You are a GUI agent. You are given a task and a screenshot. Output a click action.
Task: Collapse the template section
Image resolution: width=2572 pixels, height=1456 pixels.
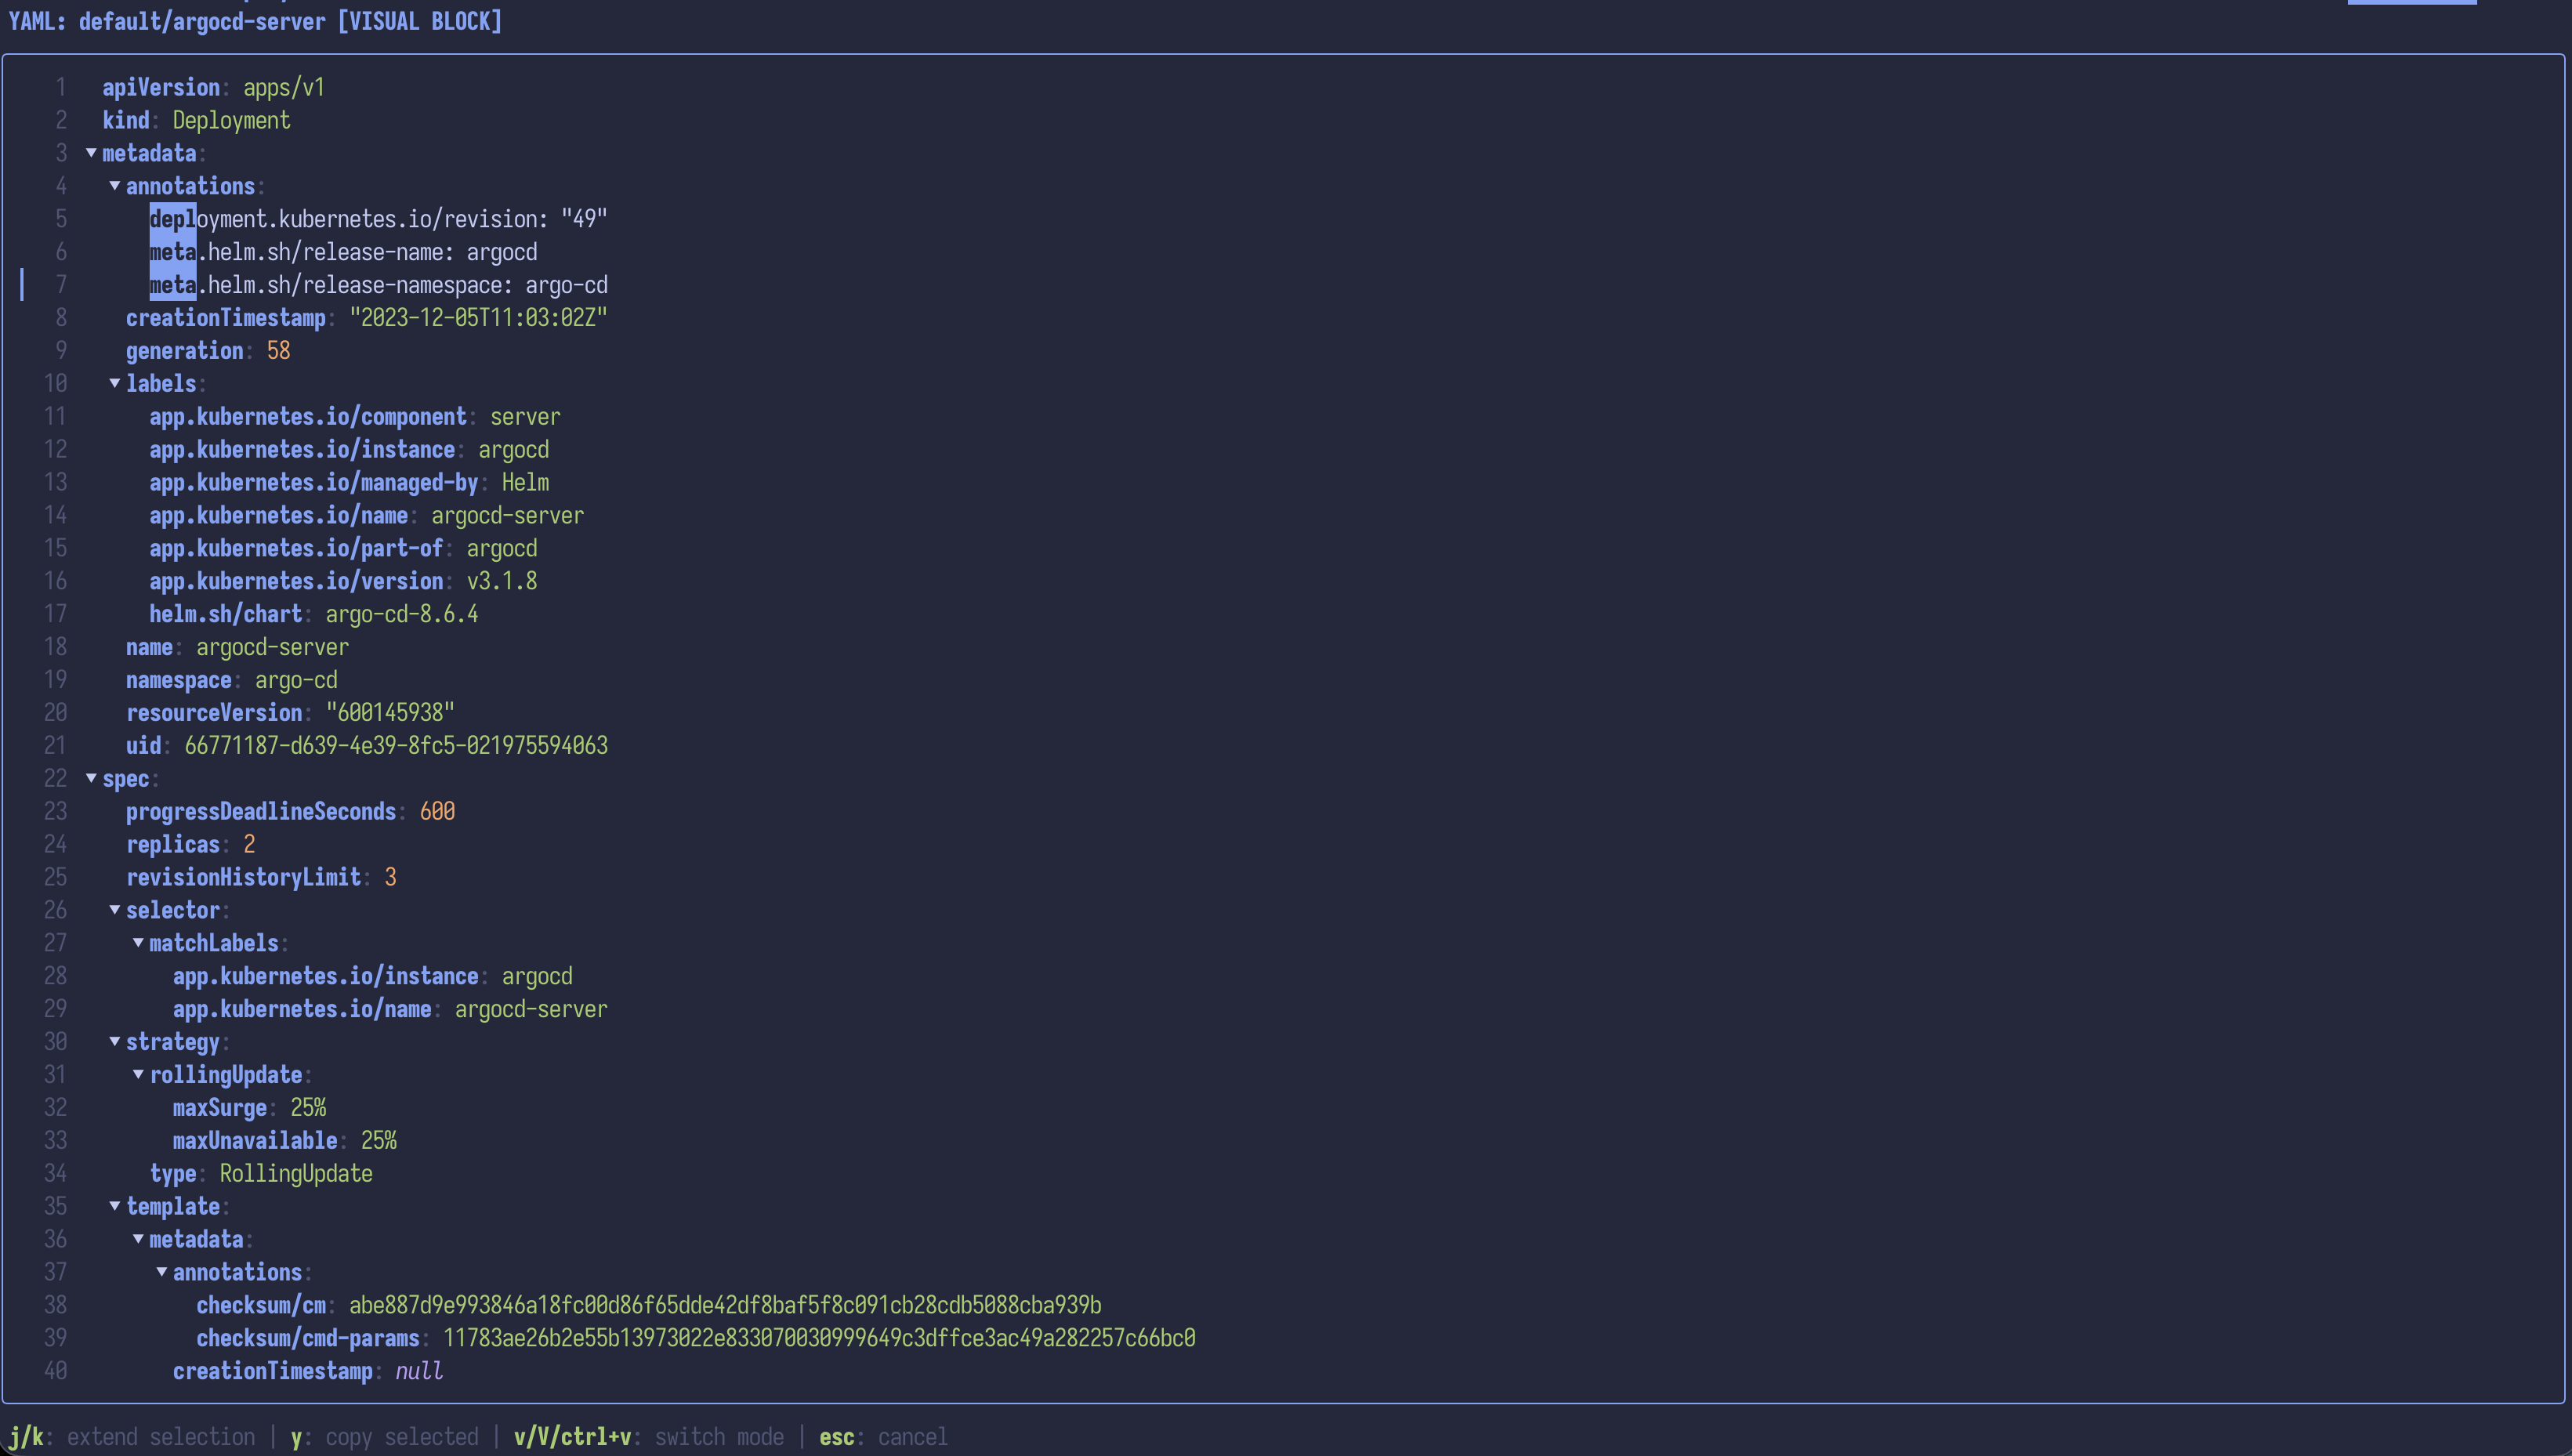[x=114, y=1206]
